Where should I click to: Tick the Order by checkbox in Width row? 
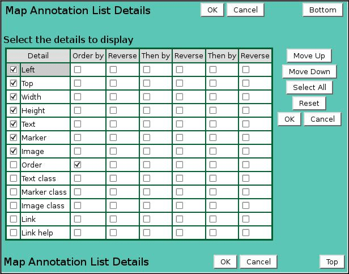[78, 97]
